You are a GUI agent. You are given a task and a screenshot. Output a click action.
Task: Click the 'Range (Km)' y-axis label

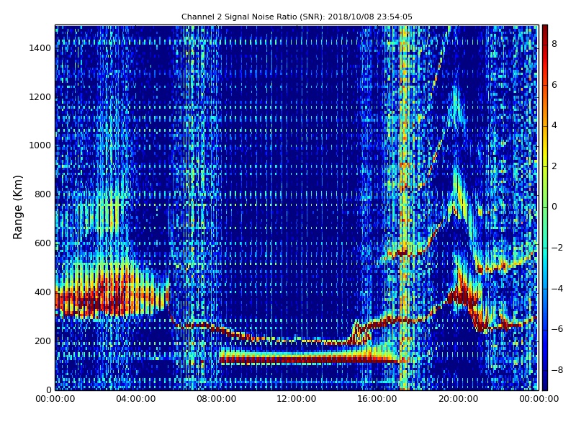[17, 207]
